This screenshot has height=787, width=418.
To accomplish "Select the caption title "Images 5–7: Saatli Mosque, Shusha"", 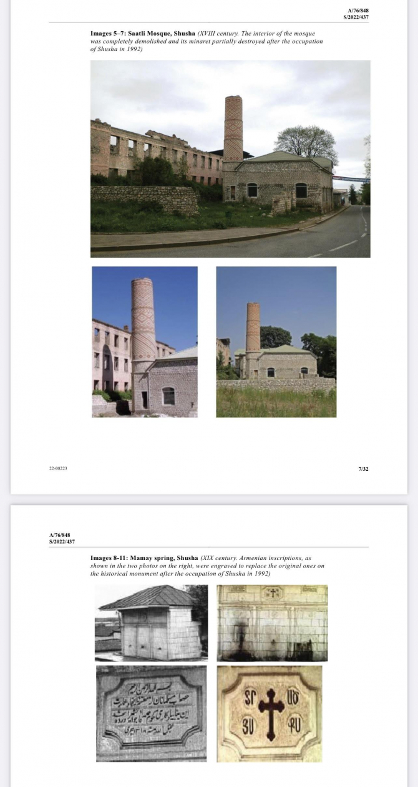I will (x=143, y=33).
